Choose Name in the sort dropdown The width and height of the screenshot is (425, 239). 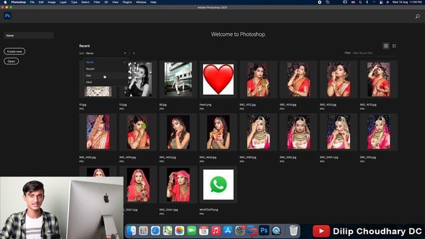106,62
